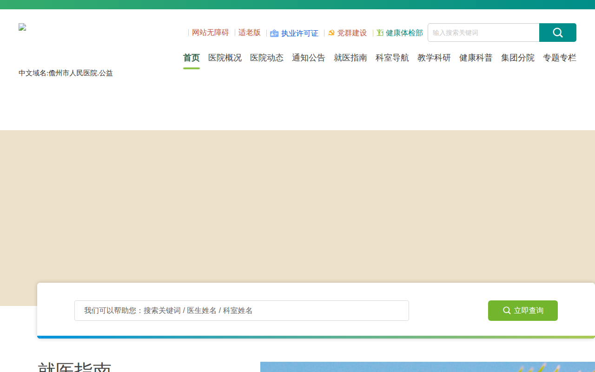
Task: Open the 专题专栏 menu
Action: [560, 58]
